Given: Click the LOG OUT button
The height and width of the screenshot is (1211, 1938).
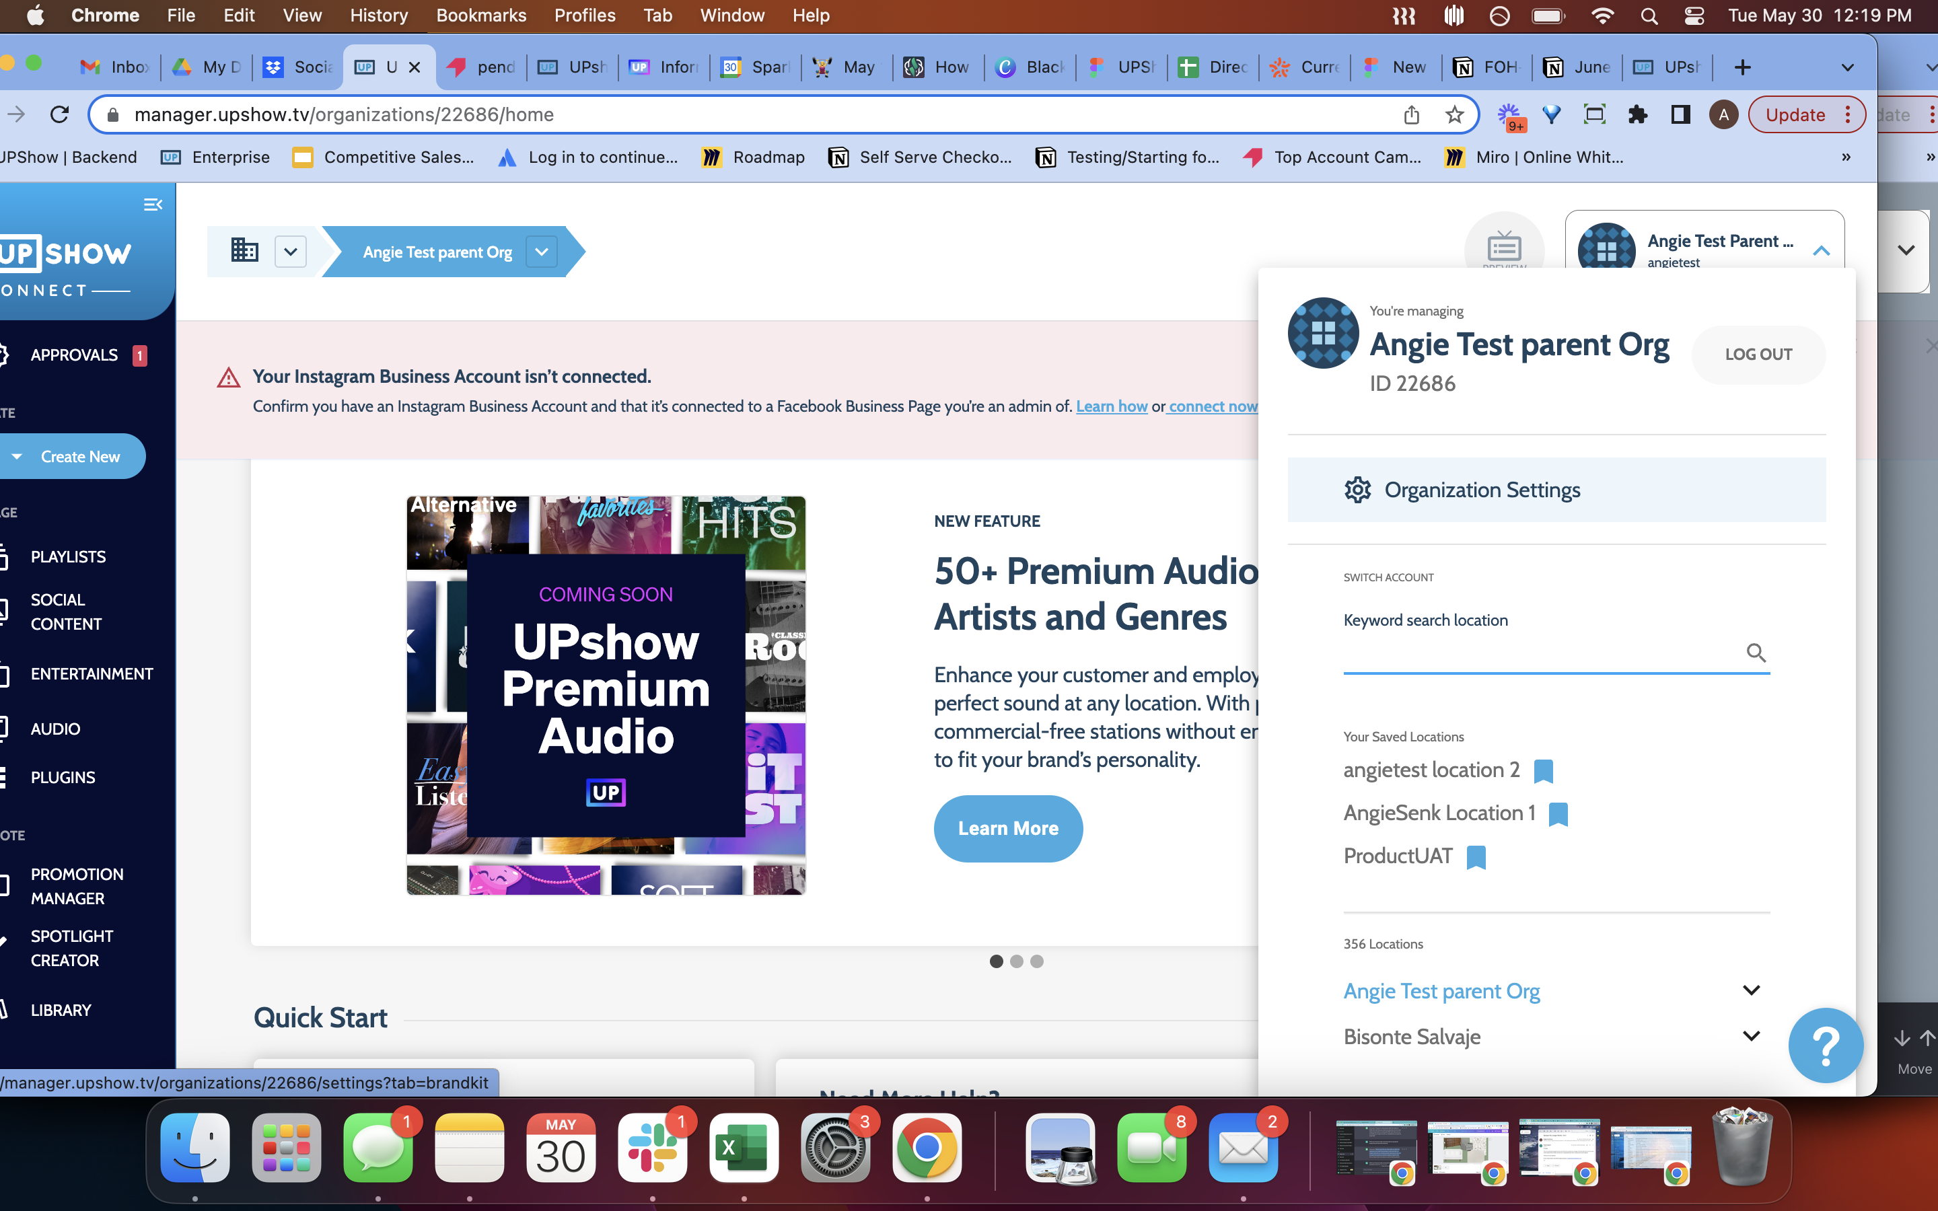Looking at the screenshot, I should coord(1758,354).
